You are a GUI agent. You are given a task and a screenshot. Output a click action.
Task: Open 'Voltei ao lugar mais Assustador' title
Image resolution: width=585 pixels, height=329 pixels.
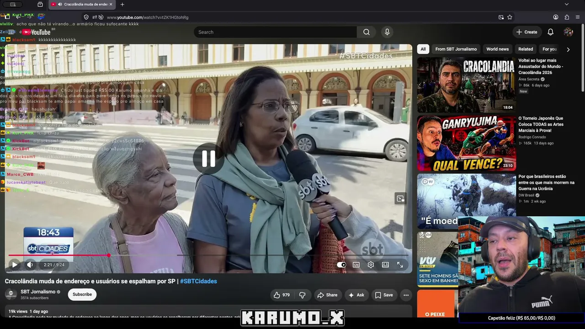(541, 66)
